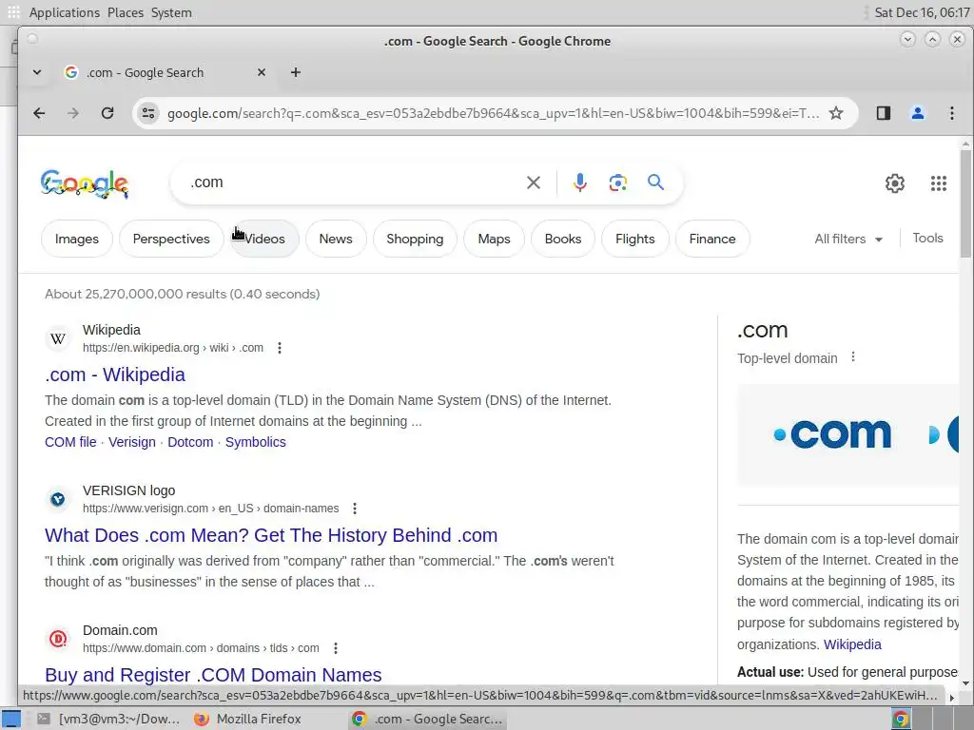The image size is (974, 730).
Task: Open the Google apps grid
Action: coord(939,183)
